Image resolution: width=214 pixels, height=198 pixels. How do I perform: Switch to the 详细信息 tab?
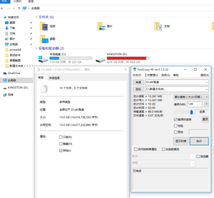click(54, 78)
